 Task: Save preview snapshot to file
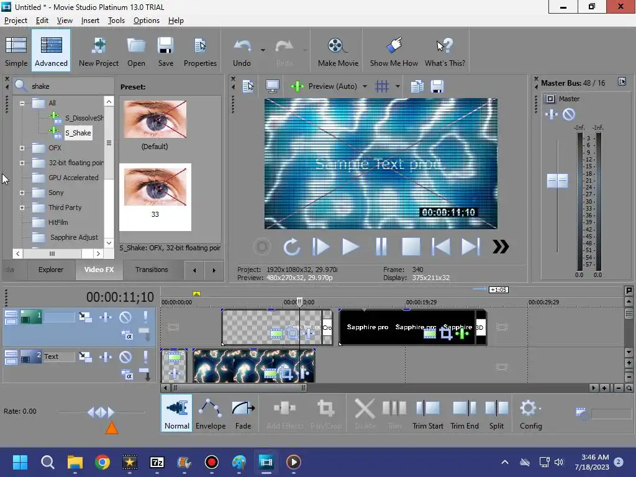(x=437, y=86)
